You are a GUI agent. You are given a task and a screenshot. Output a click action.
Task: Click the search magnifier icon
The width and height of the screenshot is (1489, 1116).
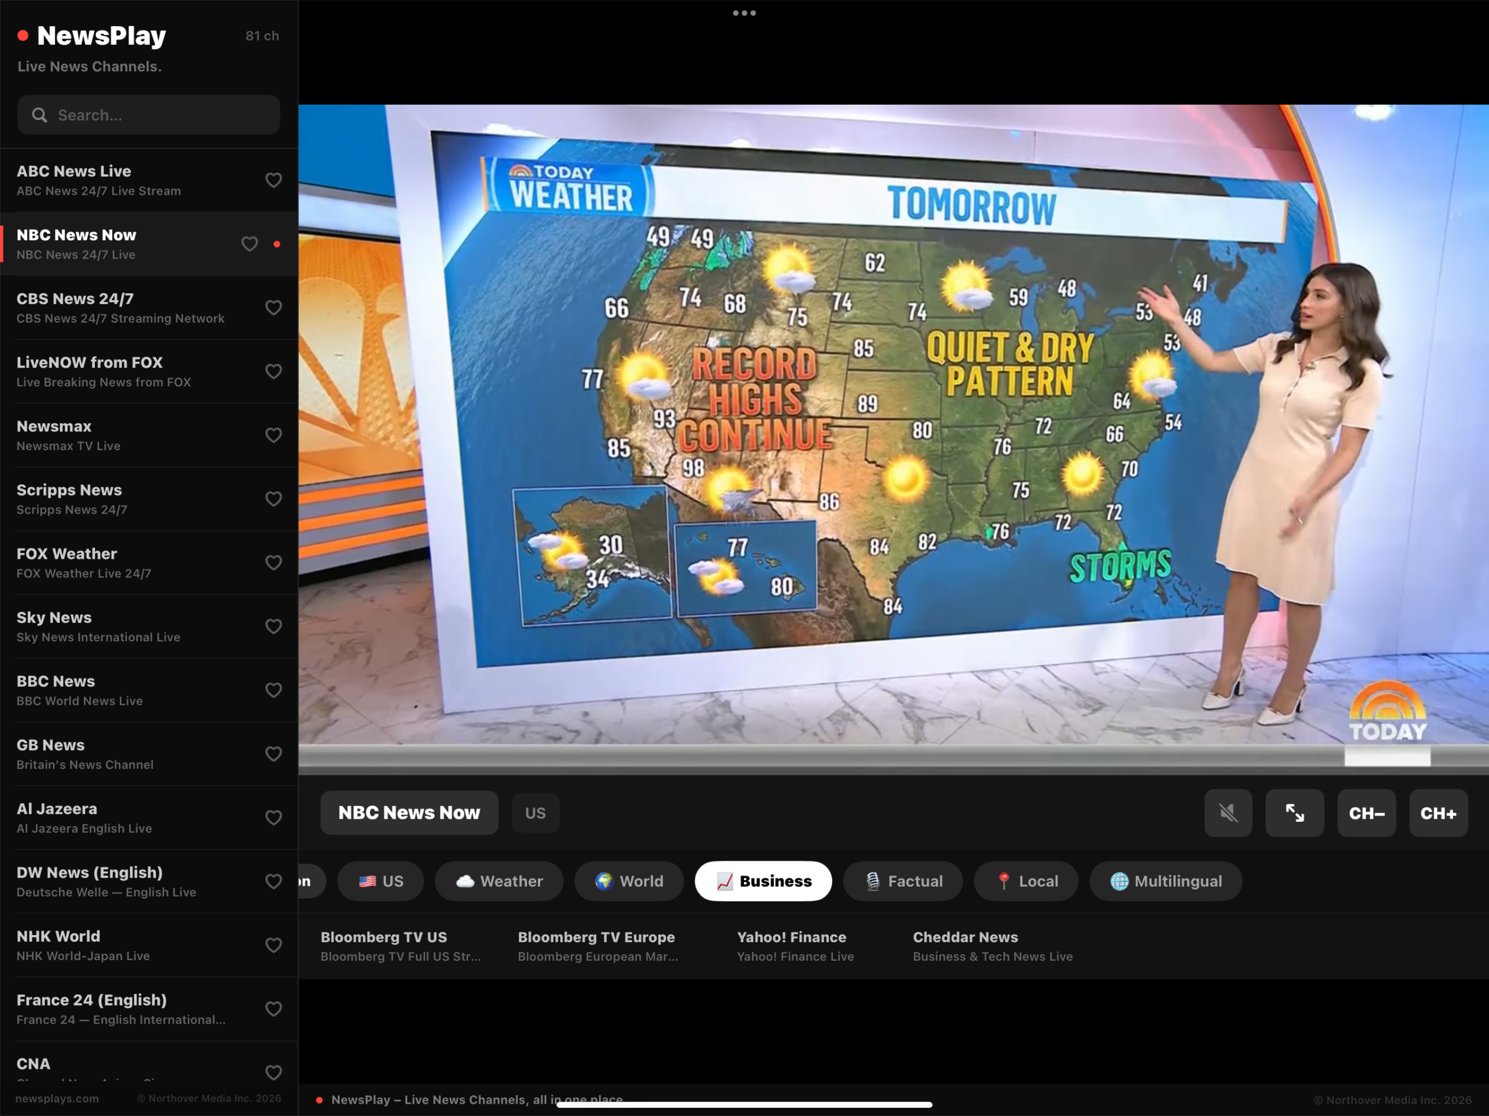[x=40, y=115]
